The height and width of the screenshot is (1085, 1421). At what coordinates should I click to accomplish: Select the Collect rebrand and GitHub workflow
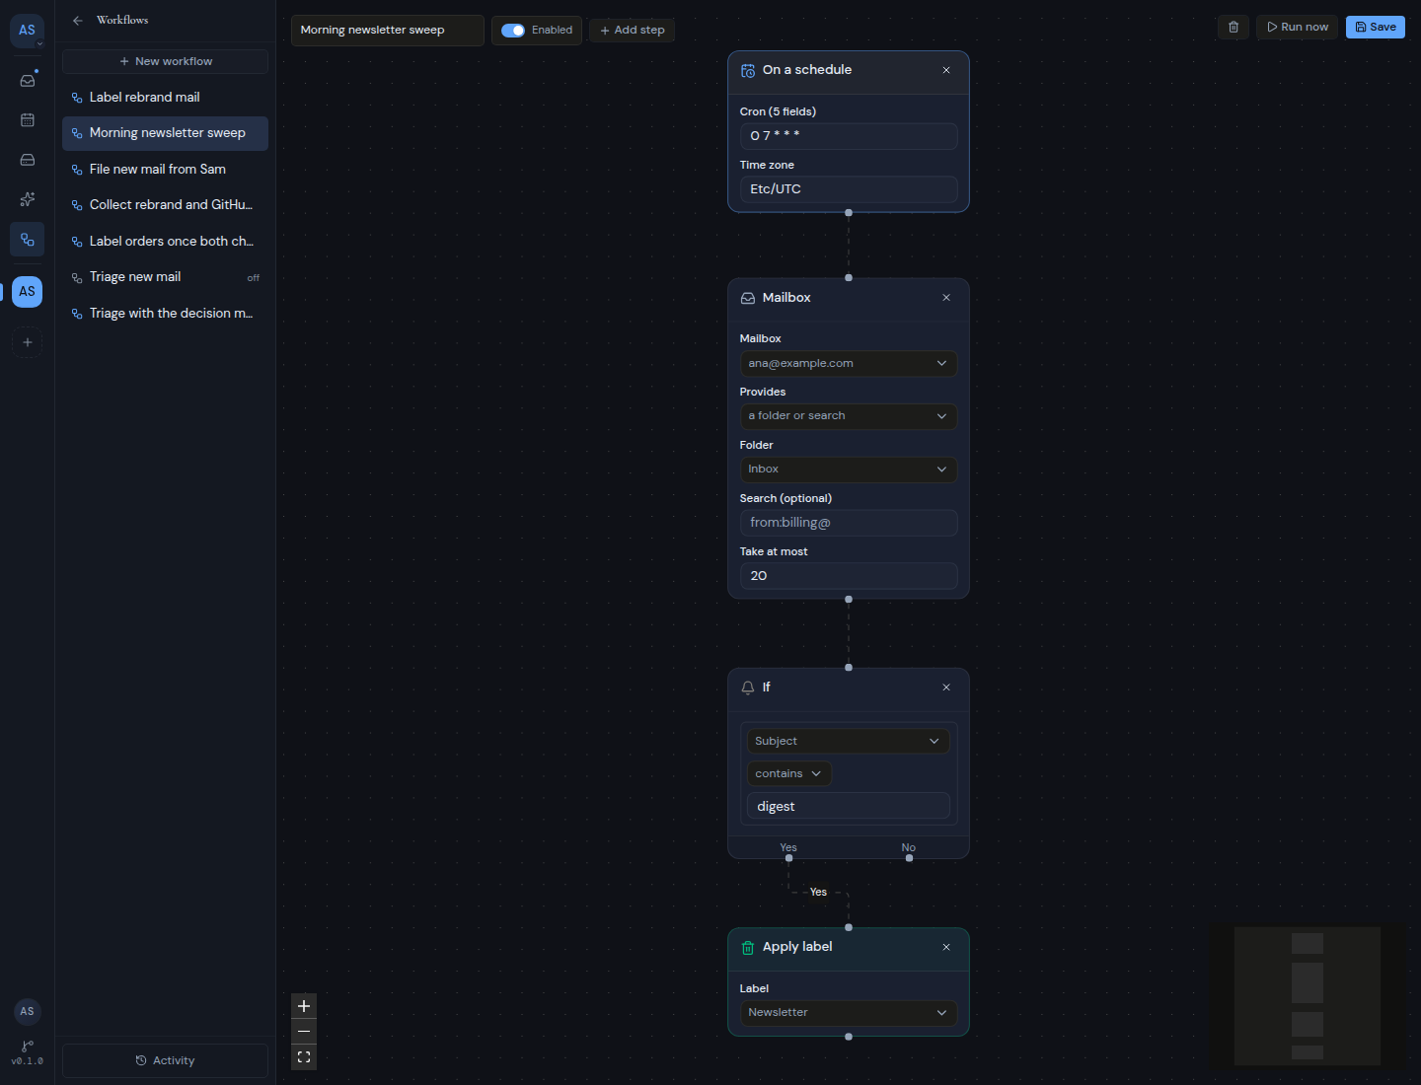tap(165, 205)
